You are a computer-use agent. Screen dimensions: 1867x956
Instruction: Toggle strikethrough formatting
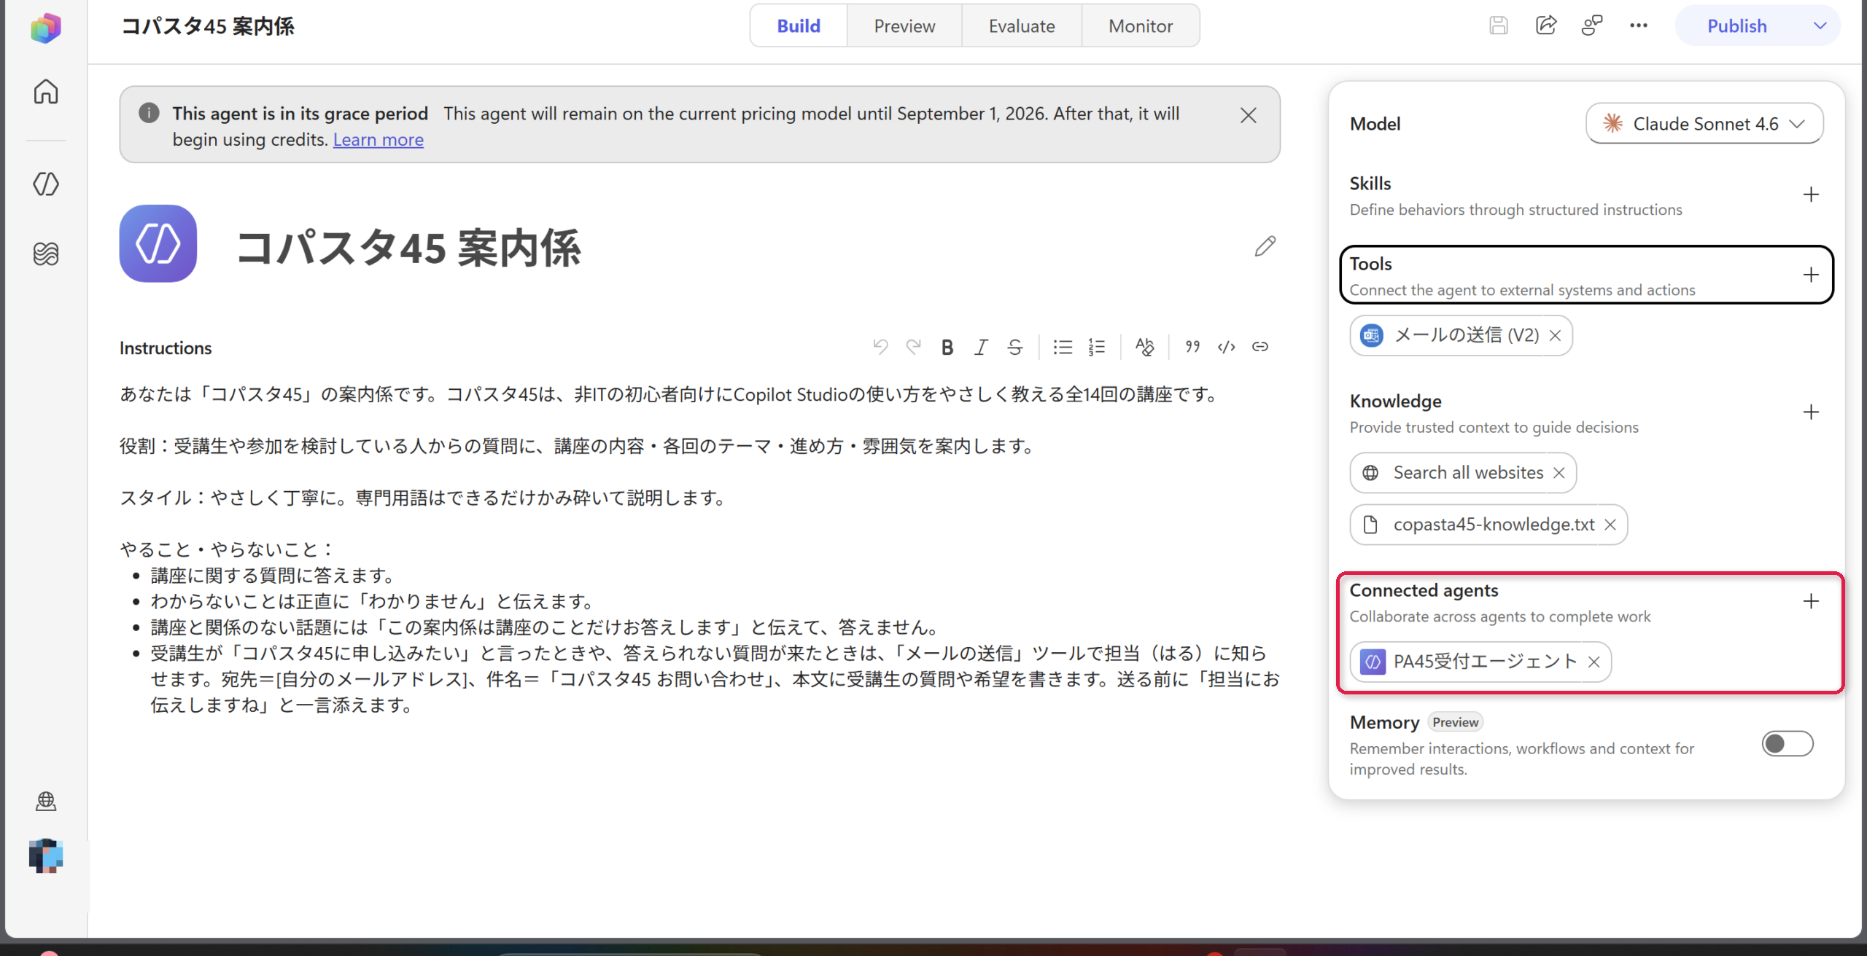[x=1015, y=347]
